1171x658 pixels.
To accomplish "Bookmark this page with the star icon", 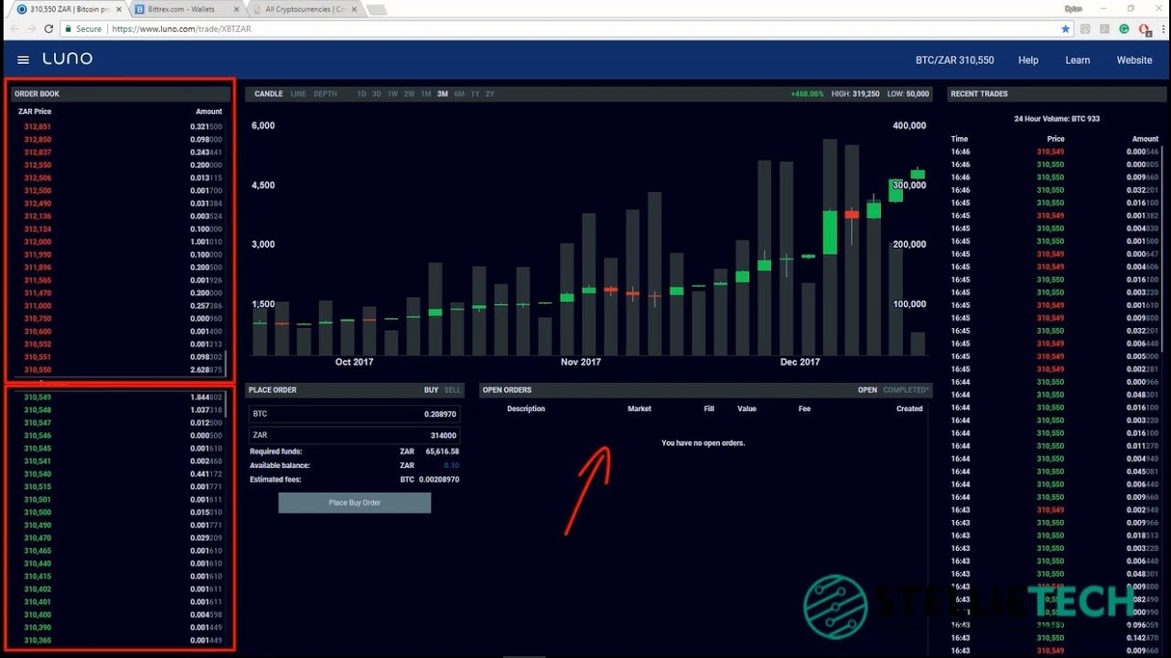I will 1065,29.
